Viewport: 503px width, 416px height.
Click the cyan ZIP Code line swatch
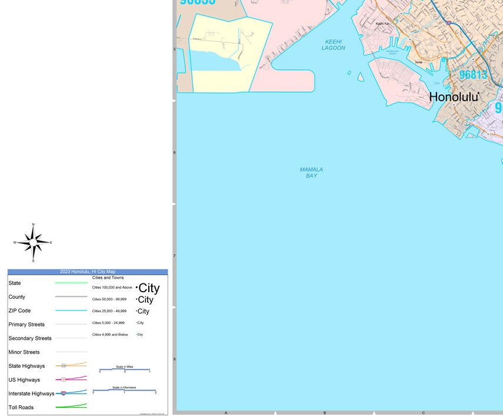click(x=71, y=311)
